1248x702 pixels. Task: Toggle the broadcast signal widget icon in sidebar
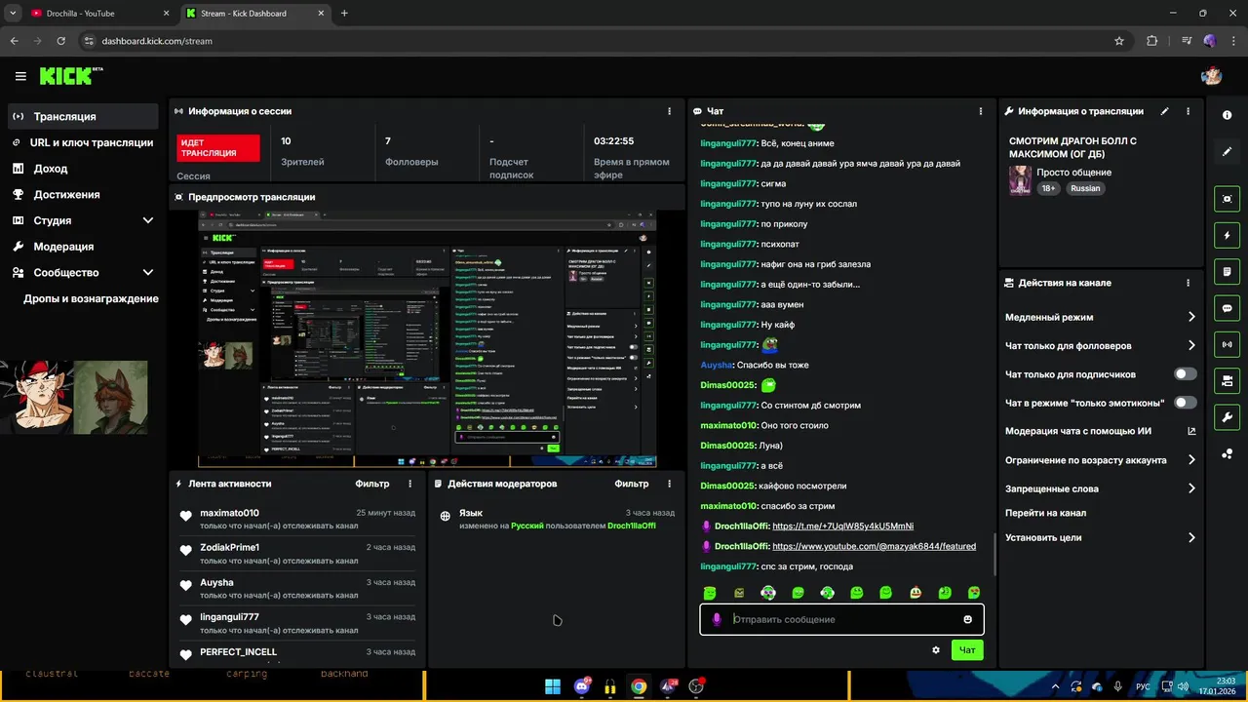click(1227, 344)
